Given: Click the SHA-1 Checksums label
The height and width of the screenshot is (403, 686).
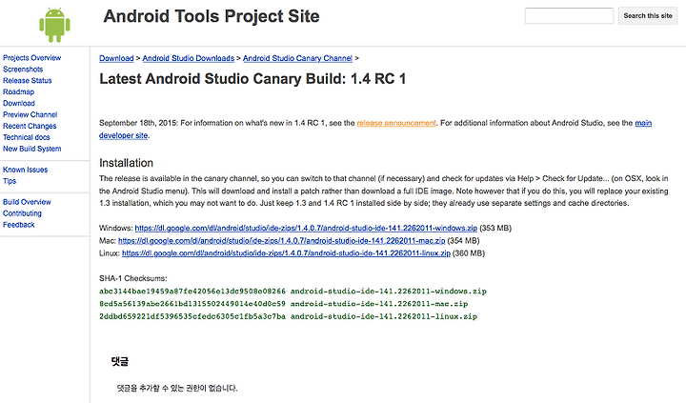Looking at the screenshot, I should (x=133, y=278).
